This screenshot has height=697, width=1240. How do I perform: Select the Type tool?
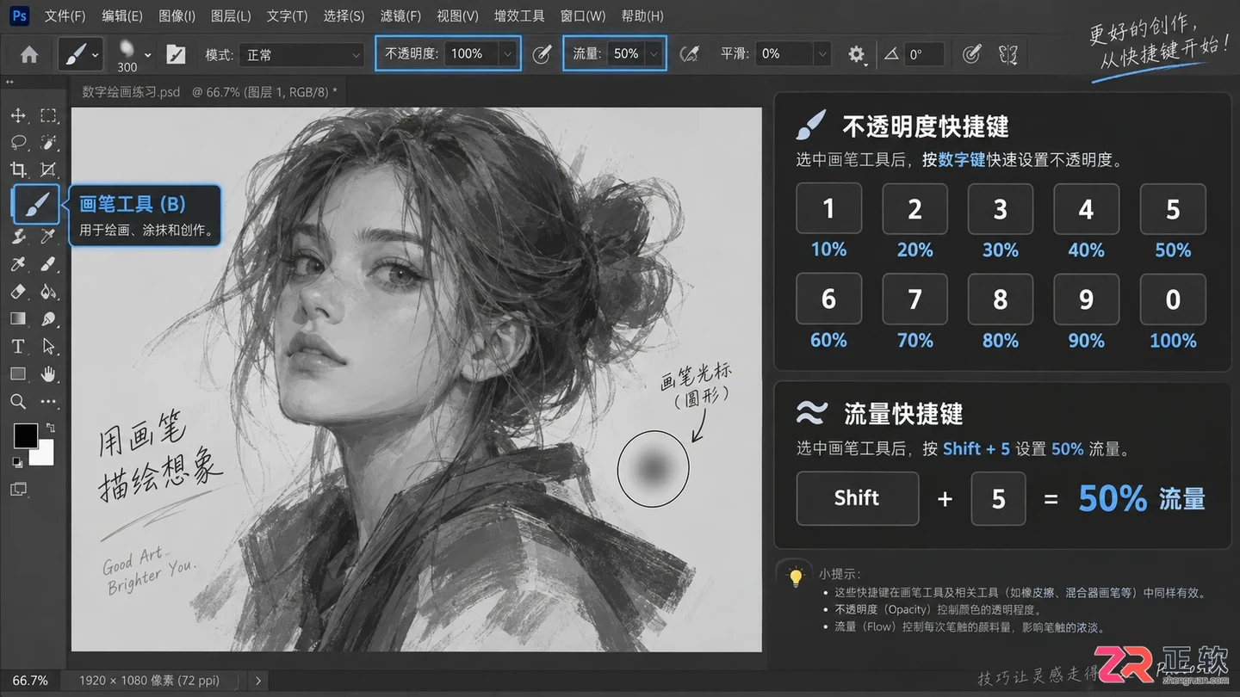pos(18,347)
